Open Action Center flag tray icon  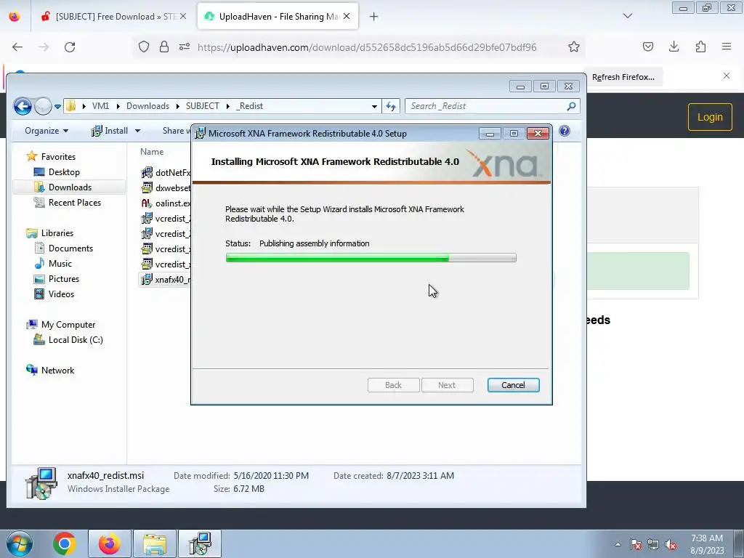[x=636, y=544]
